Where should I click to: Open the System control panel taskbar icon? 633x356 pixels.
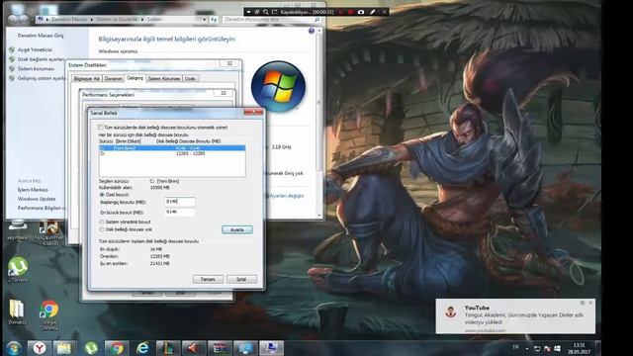[x=271, y=348]
